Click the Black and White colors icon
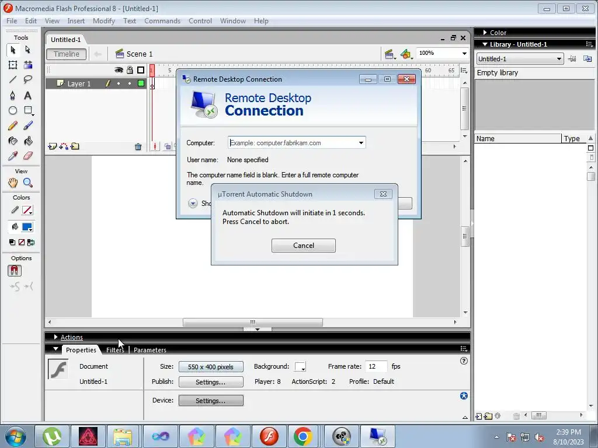 pos(12,242)
